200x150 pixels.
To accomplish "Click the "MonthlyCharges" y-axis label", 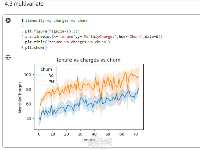I will 20,97.
